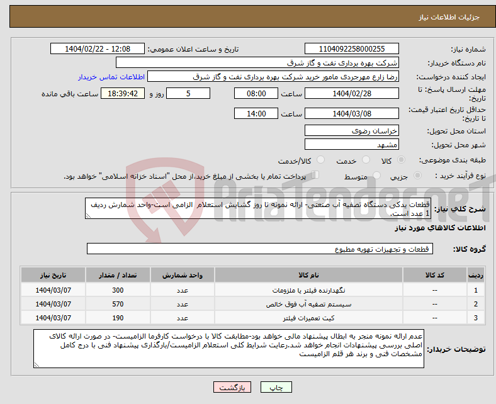Click the item سیستم تصفیه آب فوق خالص
496x404 pixels.
[x=308, y=304]
